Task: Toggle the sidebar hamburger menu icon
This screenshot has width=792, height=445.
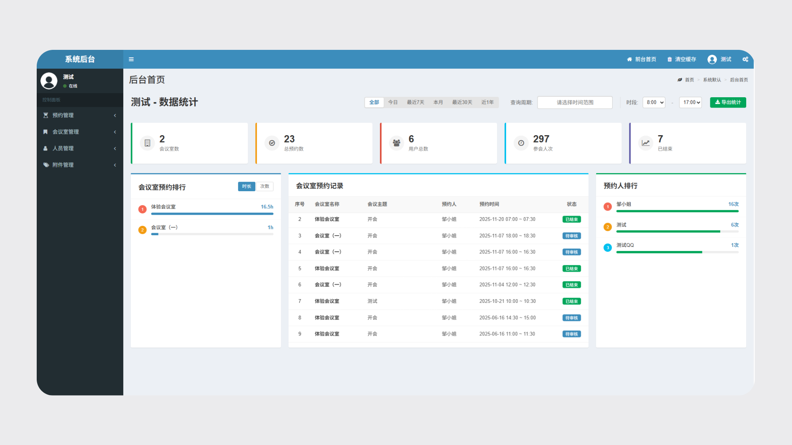Action: pos(131,59)
